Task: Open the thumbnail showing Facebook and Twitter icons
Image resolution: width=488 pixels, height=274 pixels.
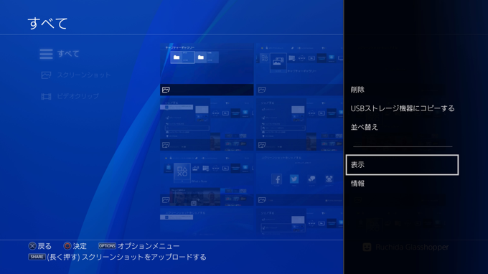Action: pos(300,179)
